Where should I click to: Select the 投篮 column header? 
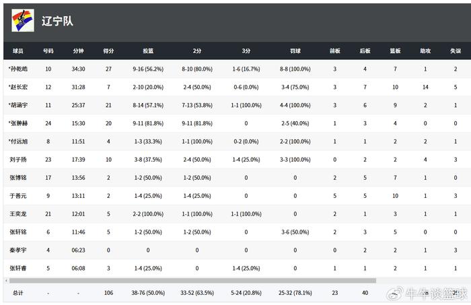(x=148, y=50)
